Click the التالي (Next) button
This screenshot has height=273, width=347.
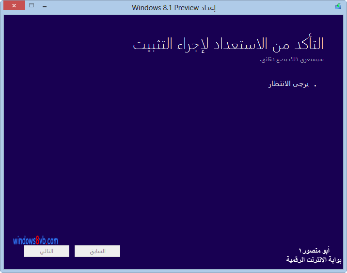(x=47, y=251)
